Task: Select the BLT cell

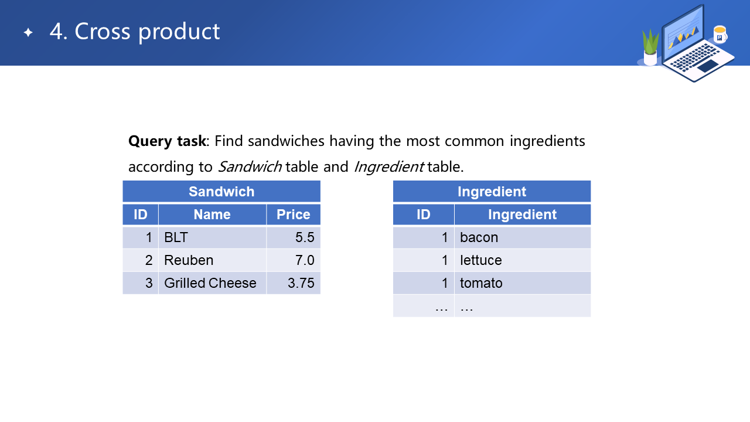Action: tap(212, 237)
